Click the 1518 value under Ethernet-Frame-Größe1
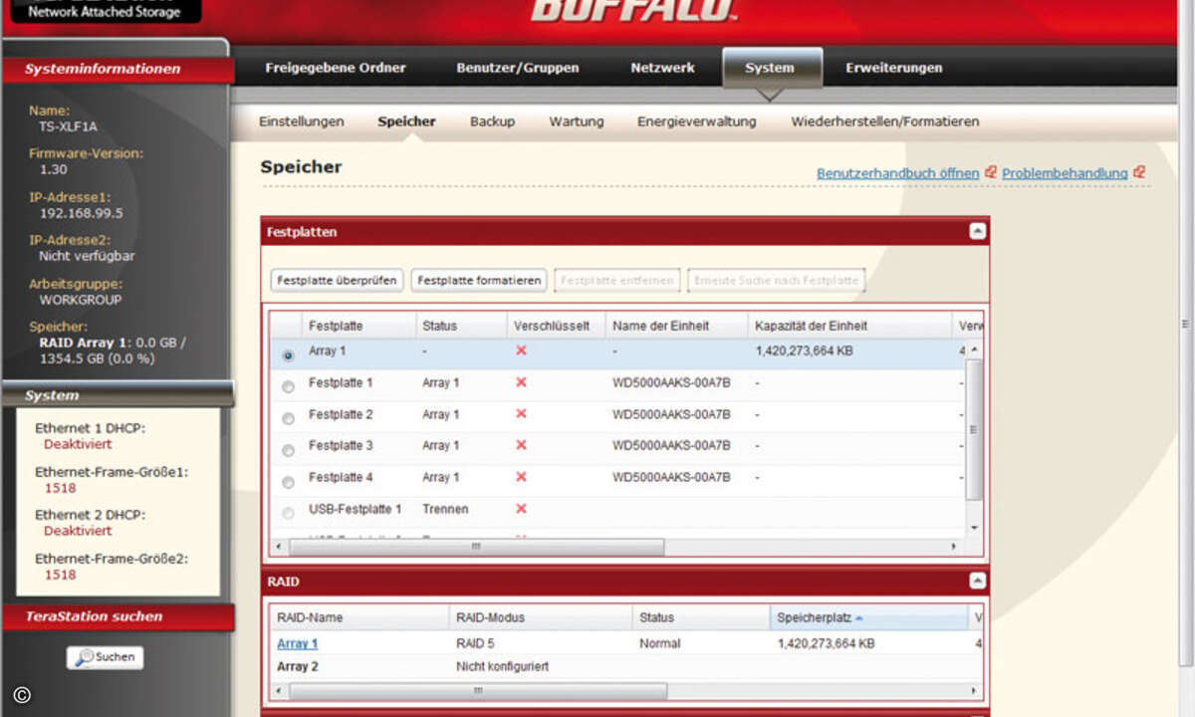This screenshot has width=1195, height=717. pos(61,488)
